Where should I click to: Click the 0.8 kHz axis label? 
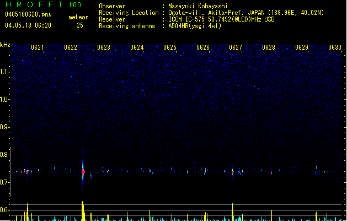tap(4, 155)
